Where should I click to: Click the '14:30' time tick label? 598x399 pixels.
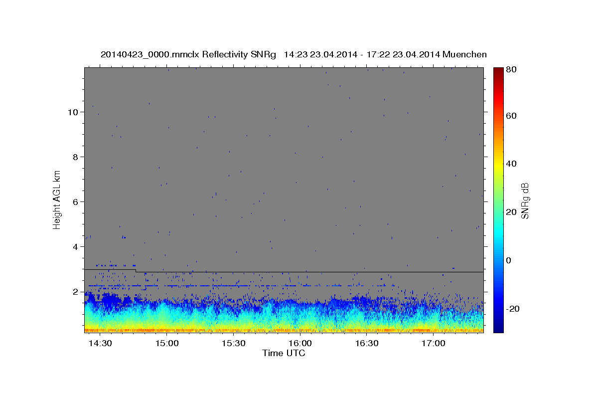click(100, 344)
